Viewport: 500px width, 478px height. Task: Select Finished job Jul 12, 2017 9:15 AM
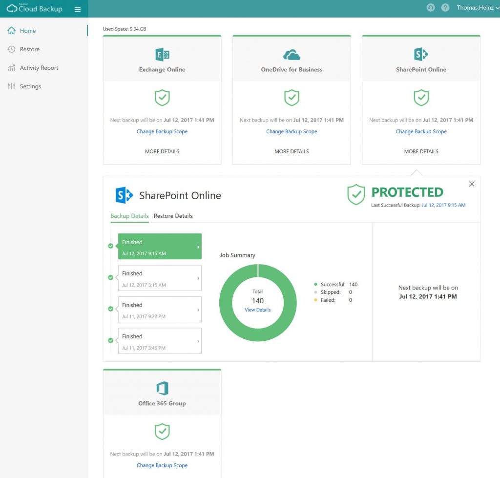160,246
